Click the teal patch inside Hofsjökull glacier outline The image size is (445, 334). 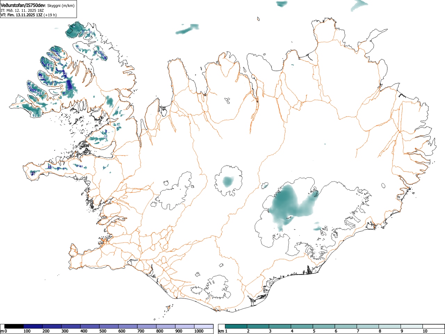pyautogui.click(x=228, y=181)
